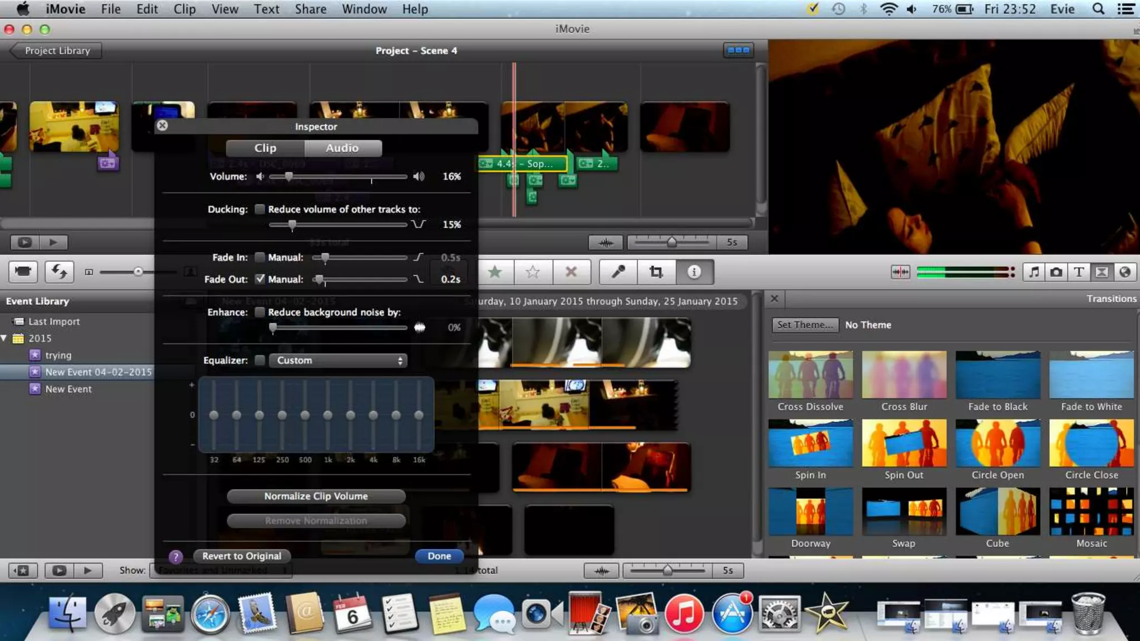Switch to the Clip tab in Inspector
Image resolution: width=1140 pixels, height=641 pixels.
click(x=265, y=148)
